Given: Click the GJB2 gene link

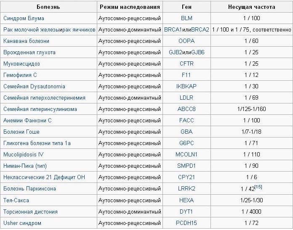Looking at the screenshot, I should pos(175,53).
